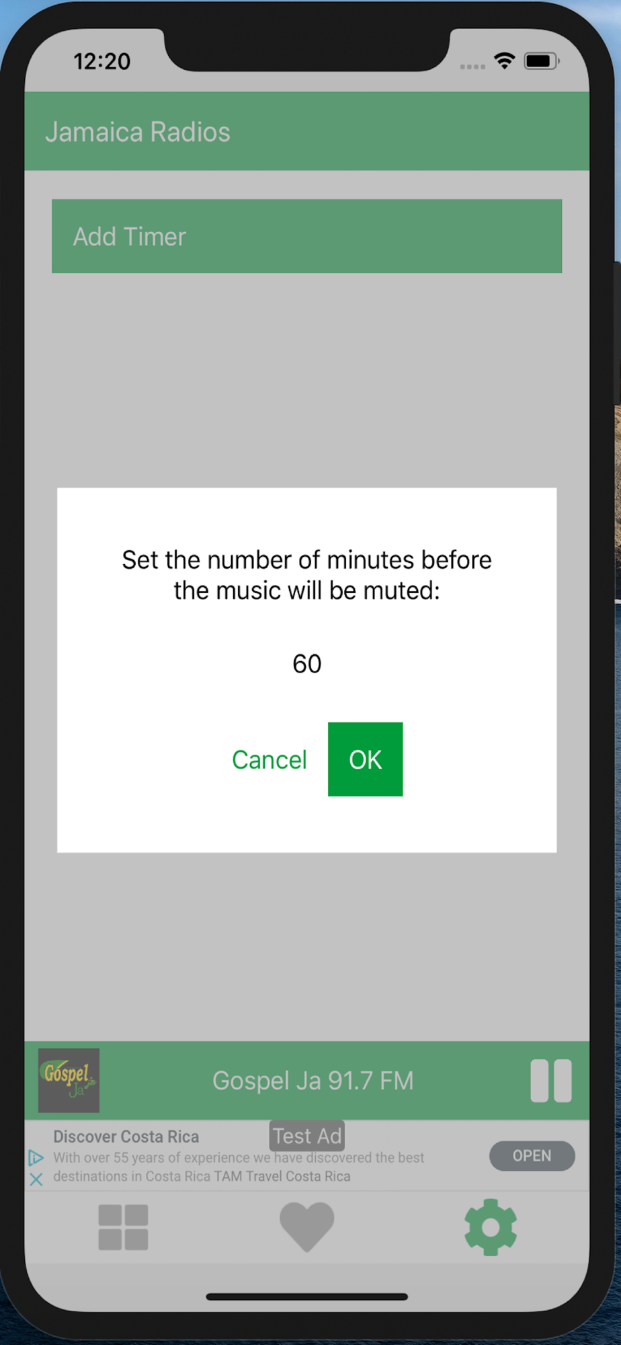Open the Costa Rica ad with OPEN
621x1345 pixels.
532,1155
